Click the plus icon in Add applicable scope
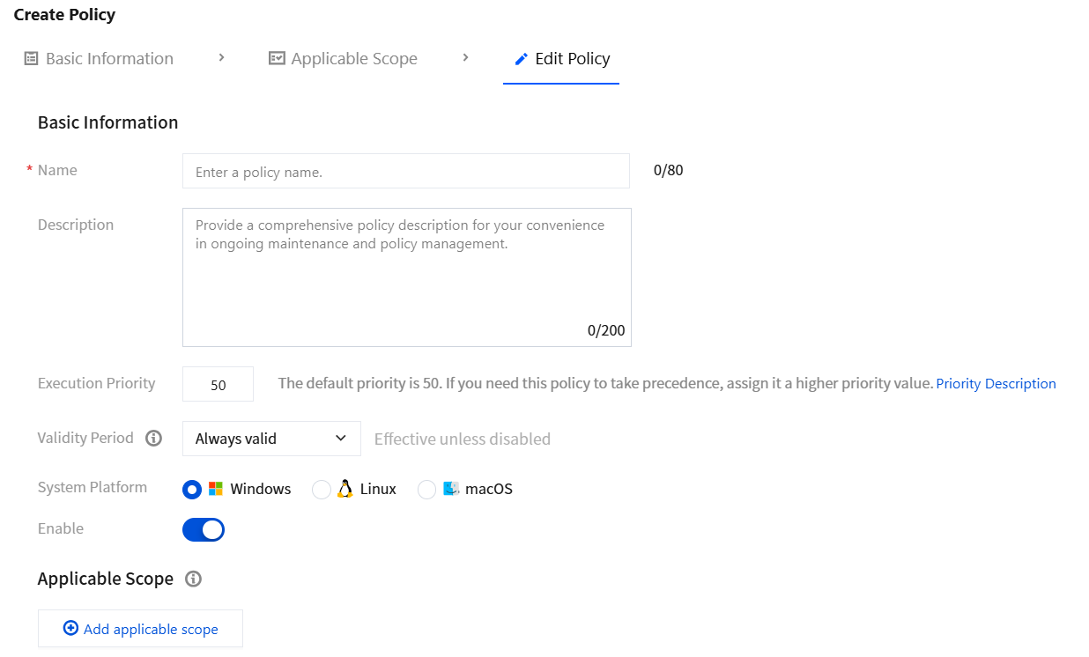This screenshot has height=657, width=1089. point(70,628)
